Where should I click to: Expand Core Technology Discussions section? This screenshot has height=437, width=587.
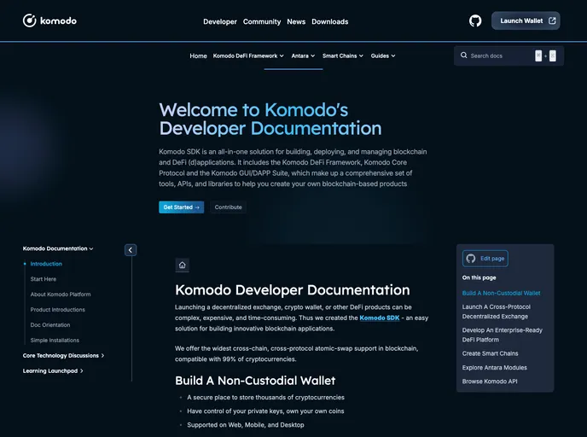(x=63, y=355)
